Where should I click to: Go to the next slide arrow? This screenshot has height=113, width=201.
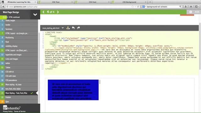[58, 12]
